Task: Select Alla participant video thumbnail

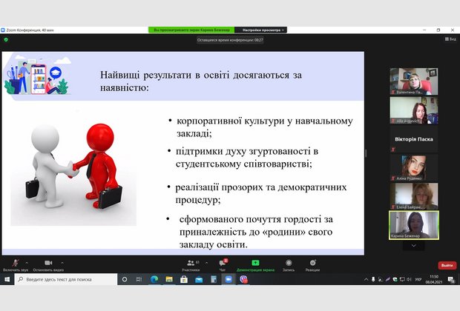Action: click(x=414, y=110)
